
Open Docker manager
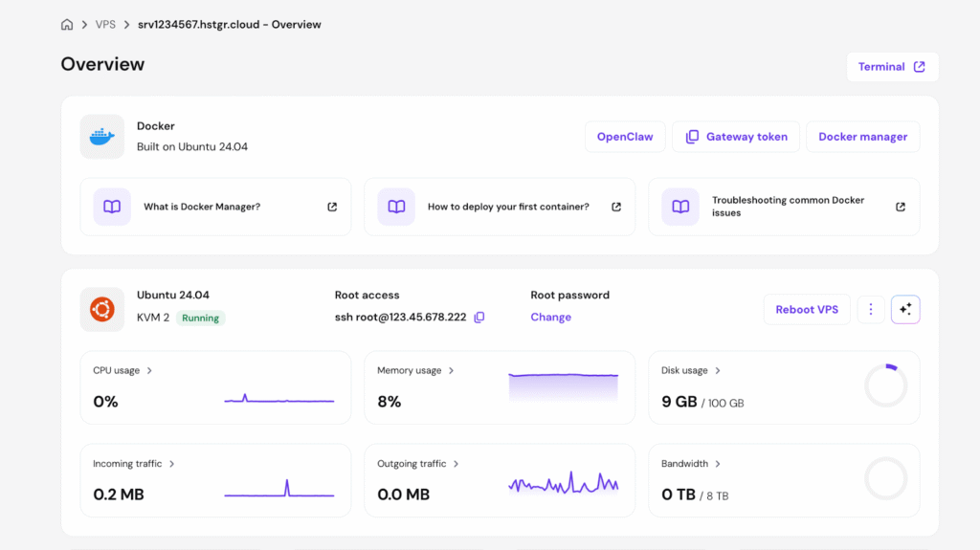(x=862, y=137)
